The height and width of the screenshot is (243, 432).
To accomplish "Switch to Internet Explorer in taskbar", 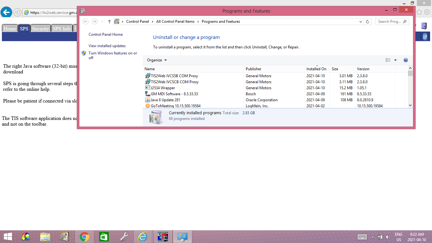I will [x=143, y=237].
